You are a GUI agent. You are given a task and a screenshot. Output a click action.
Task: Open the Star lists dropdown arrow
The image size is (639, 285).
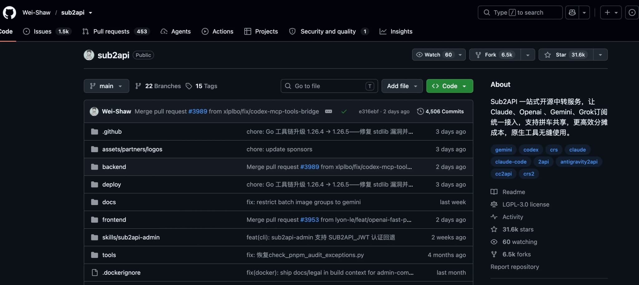(x=600, y=55)
